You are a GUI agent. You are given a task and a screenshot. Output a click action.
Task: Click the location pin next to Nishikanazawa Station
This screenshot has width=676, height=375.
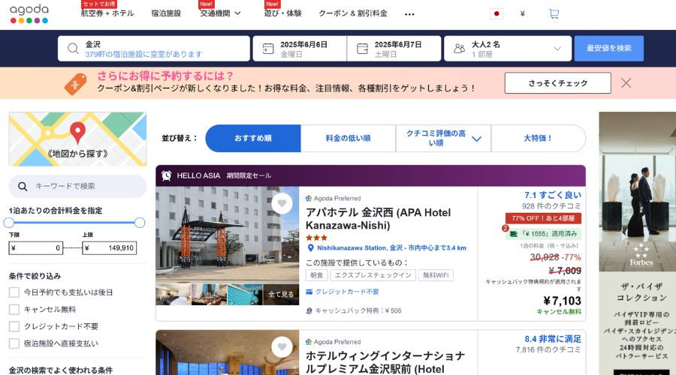tap(310, 248)
